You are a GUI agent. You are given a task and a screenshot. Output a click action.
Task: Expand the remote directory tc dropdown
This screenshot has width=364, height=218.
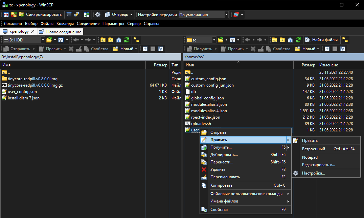click(214, 40)
